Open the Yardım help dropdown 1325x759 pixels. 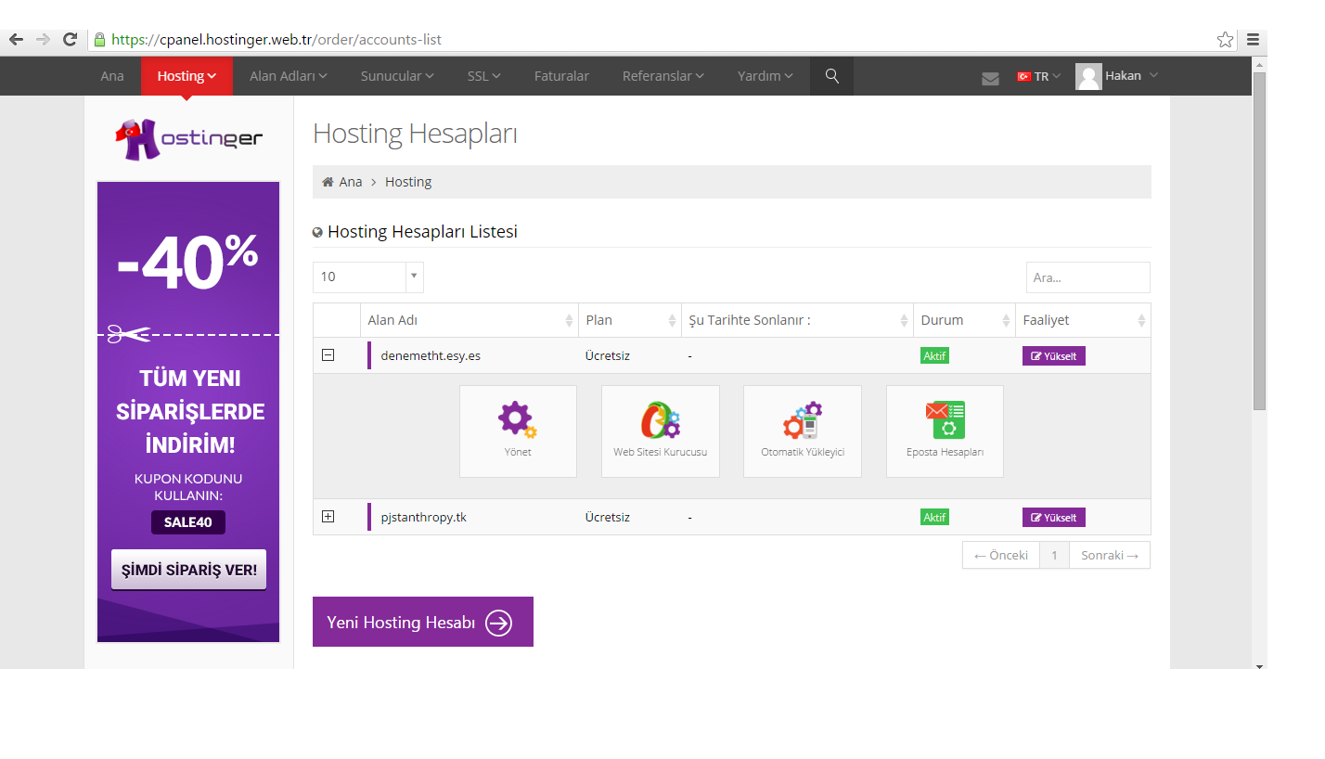click(765, 76)
